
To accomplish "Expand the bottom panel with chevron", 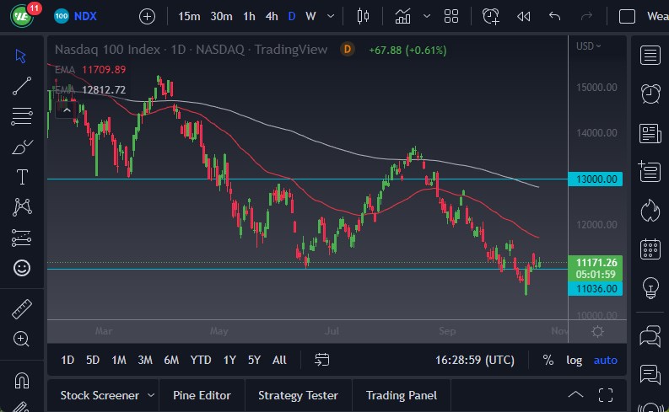I will (x=575, y=394).
